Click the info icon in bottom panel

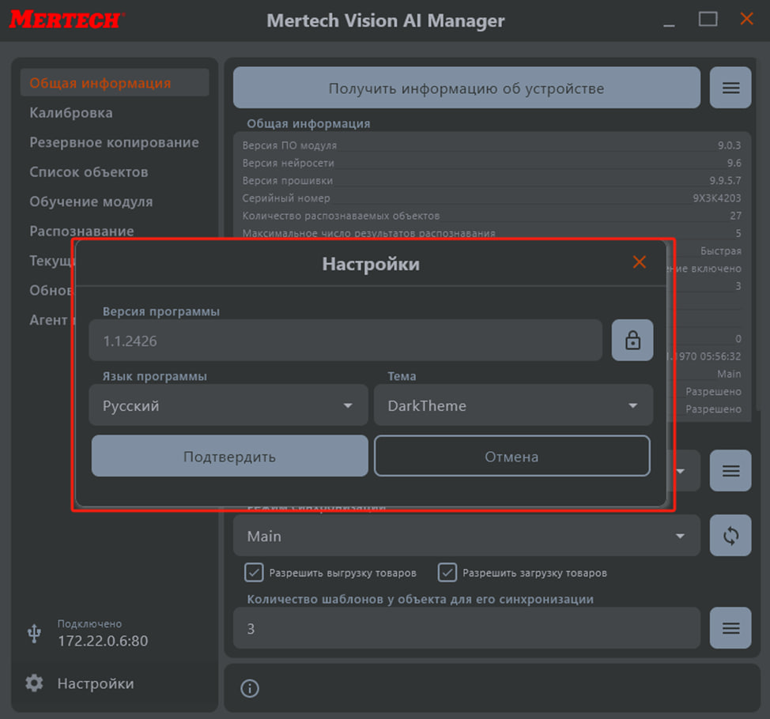(x=250, y=688)
